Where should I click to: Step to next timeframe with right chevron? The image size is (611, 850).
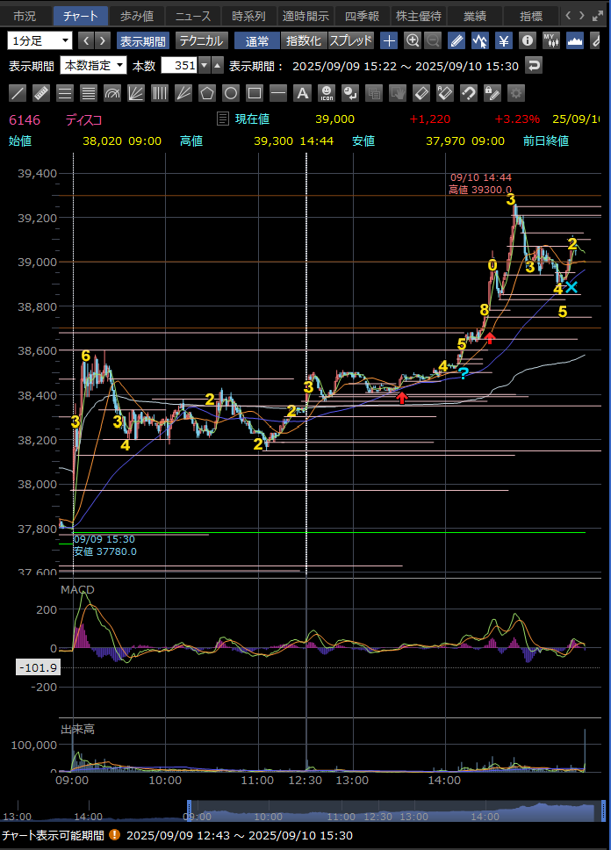103,40
